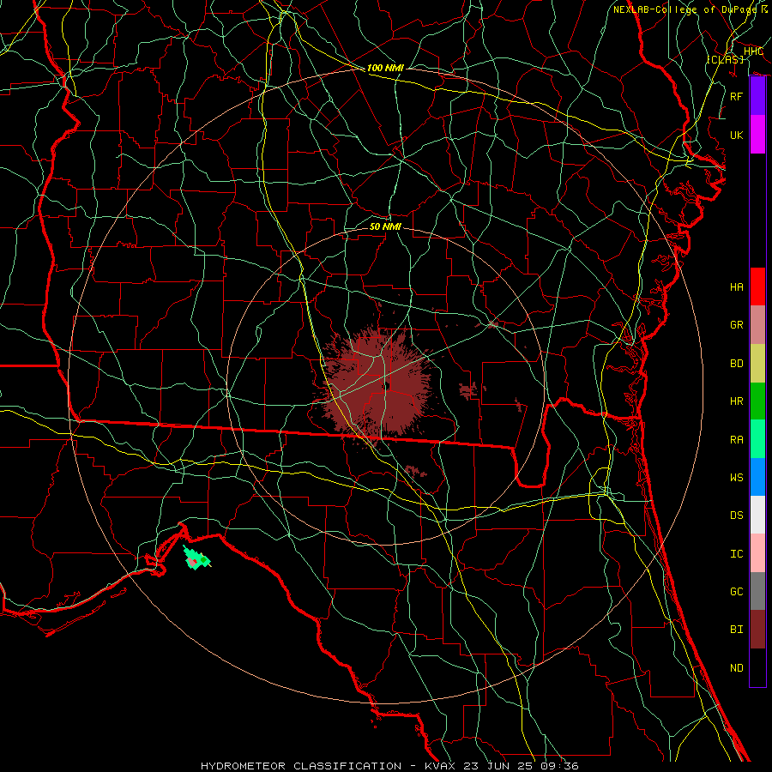This screenshot has width=772, height=772.
Task: Click the DS white legend swatch
Action: coord(757,515)
